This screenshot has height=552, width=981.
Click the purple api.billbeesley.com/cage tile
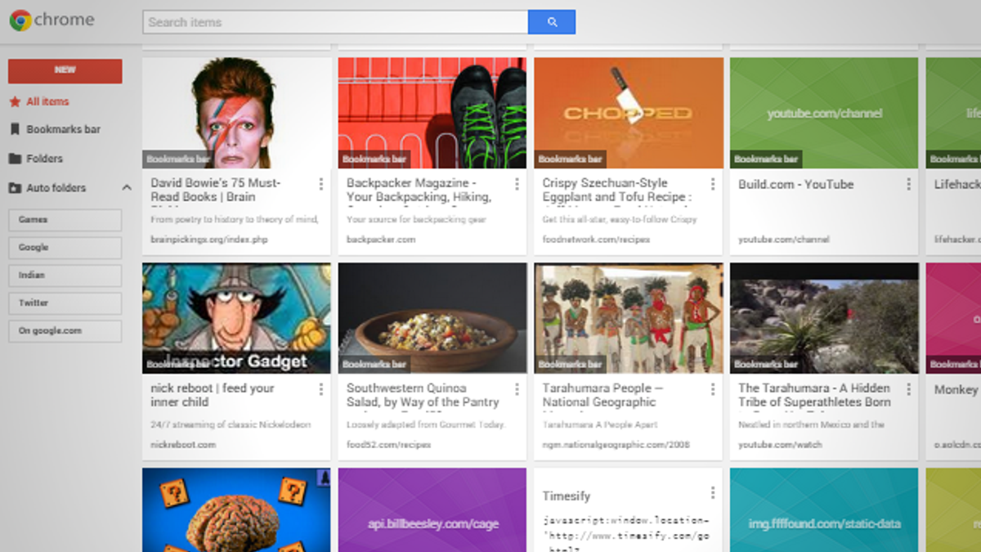tap(432, 509)
